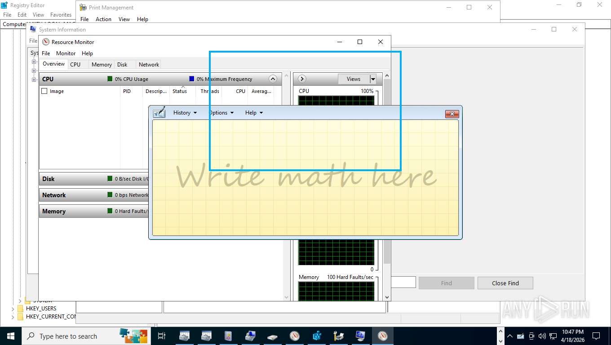Image resolution: width=611 pixels, height=345 pixels.
Task: Sort by the PID column header
Action: [x=127, y=91]
